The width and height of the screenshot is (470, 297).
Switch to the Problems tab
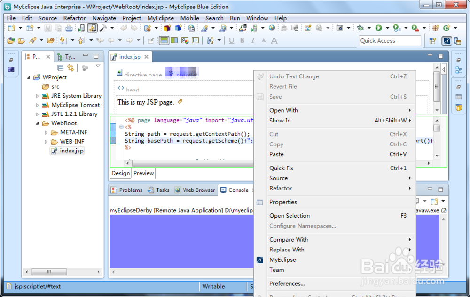pyautogui.click(x=126, y=190)
